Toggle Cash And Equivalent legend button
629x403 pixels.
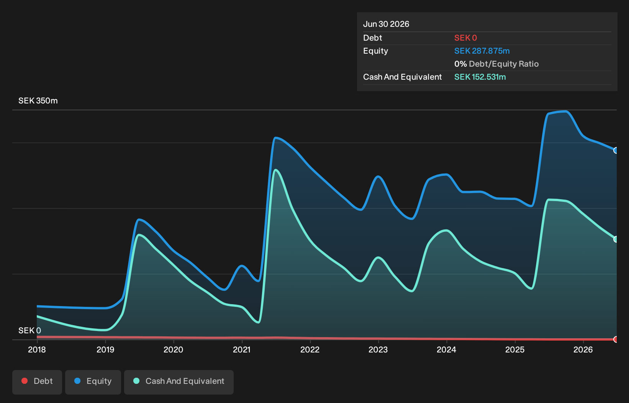179,382
